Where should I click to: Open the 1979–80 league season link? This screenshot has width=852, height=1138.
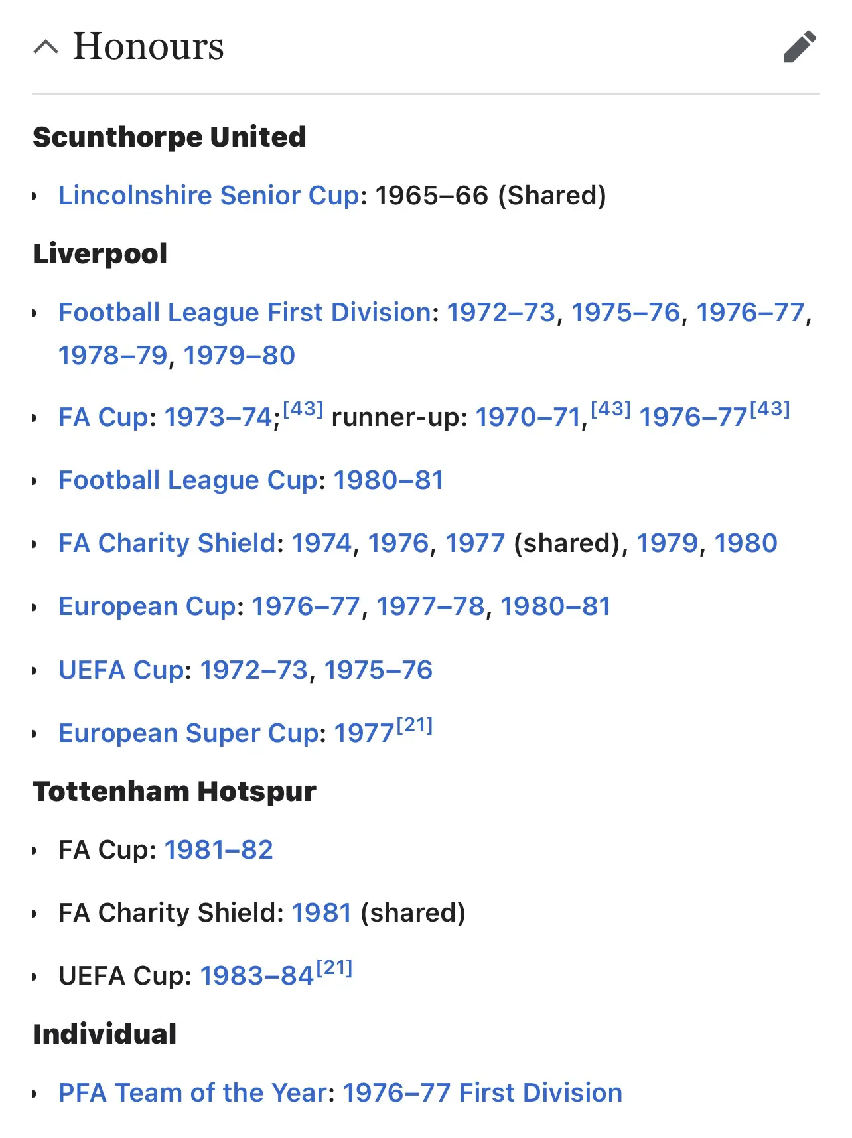pyautogui.click(x=240, y=356)
